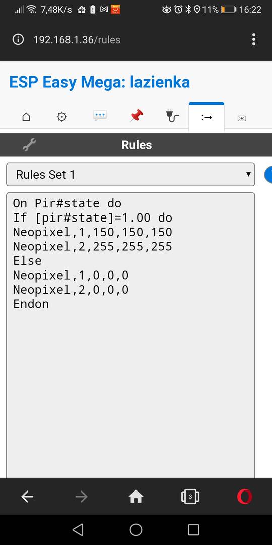Click the dropdown arrow of Rules Set
The image size is (272, 545).
[x=248, y=174]
